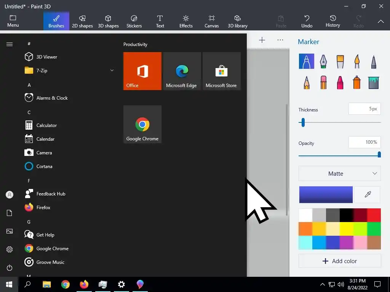Screen dimensions: 390x292
Task: Edit the Opacity 100% field
Action: tap(364, 142)
